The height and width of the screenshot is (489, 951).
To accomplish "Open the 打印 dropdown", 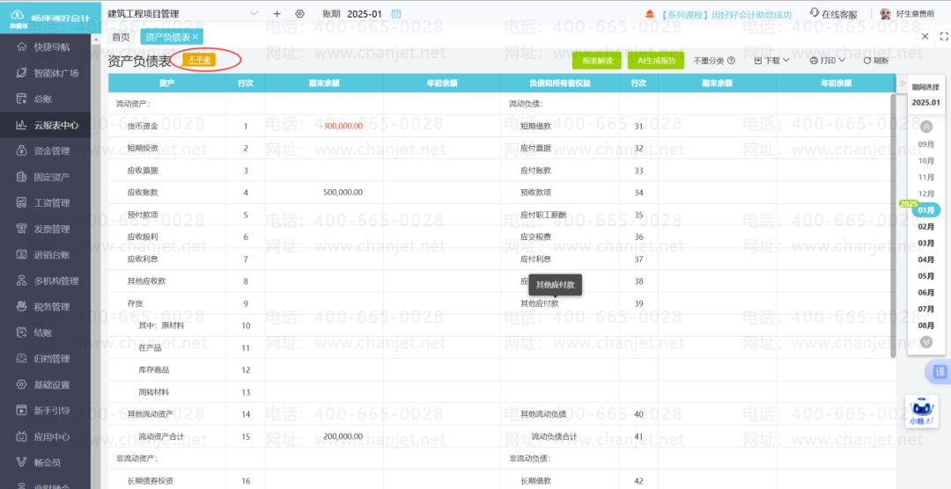I will (x=827, y=61).
